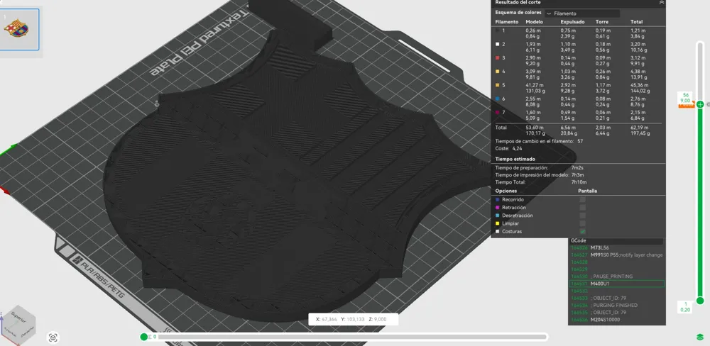Screen dimensions: 710x346
Task: Click the X Y Z coordinates readout
Action: [x=353, y=319]
